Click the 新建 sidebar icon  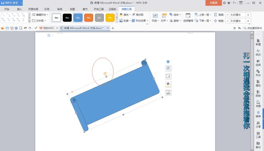(258, 42)
